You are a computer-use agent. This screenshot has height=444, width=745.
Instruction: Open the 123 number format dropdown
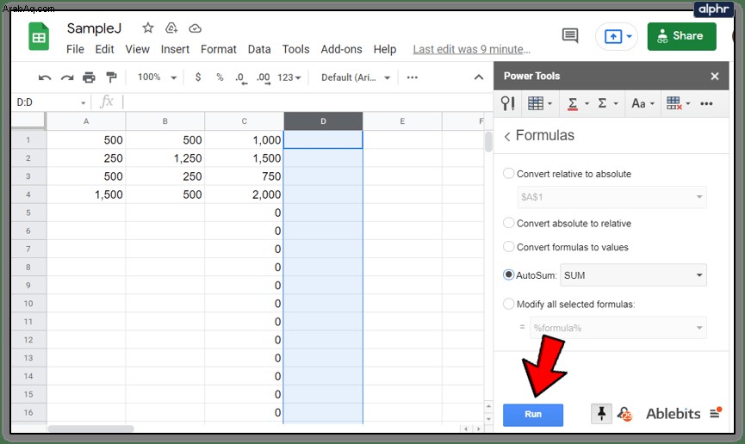(x=289, y=77)
